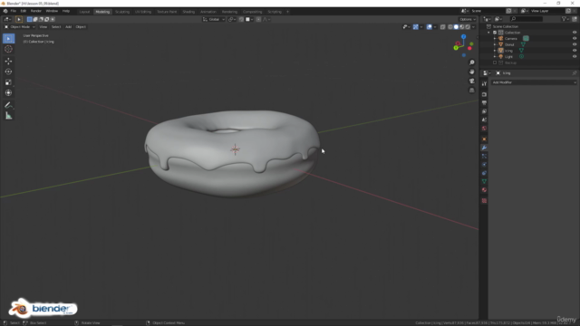Expand the Light item in outliner
This screenshot has height=326, width=580.
tap(495, 56)
